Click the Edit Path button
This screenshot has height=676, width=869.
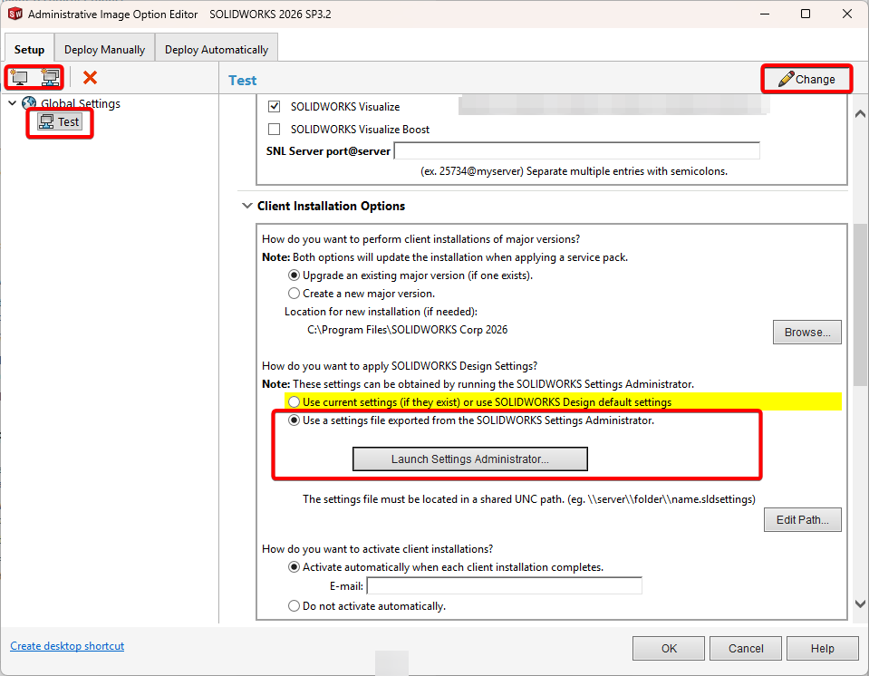(803, 520)
